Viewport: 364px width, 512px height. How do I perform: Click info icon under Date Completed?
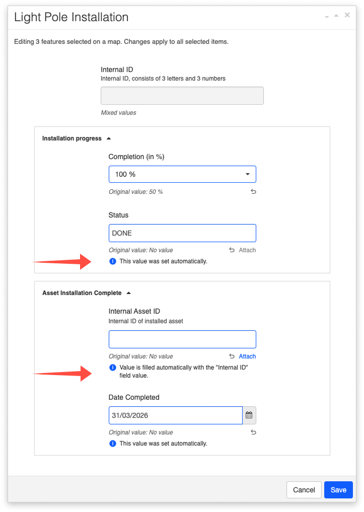point(113,444)
